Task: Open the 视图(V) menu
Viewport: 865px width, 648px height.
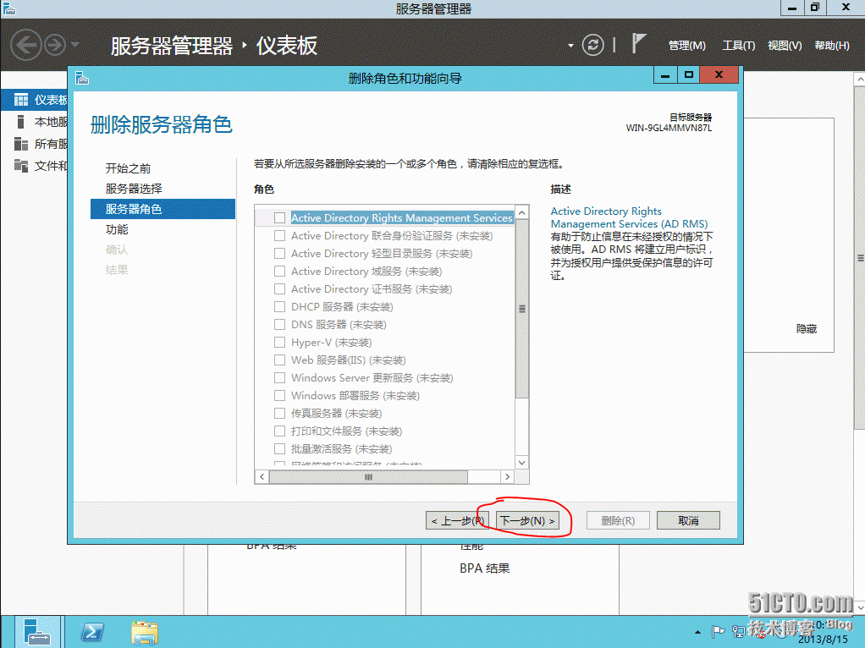Action: coord(785,45)
